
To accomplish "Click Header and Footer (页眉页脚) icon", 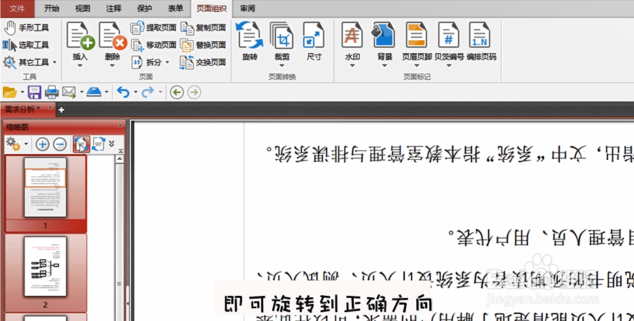I will coord(416,35).
